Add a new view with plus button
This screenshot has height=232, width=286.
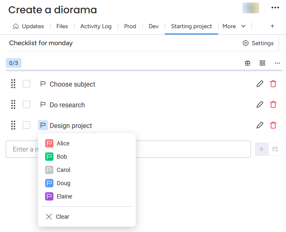tap(272, 26)
